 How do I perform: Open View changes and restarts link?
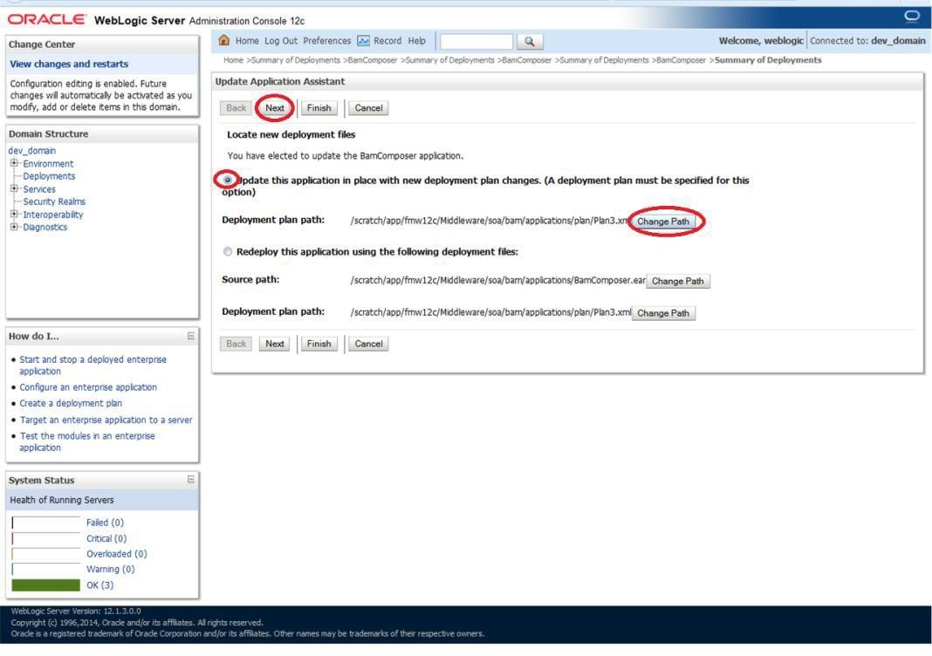click(69, 65)
